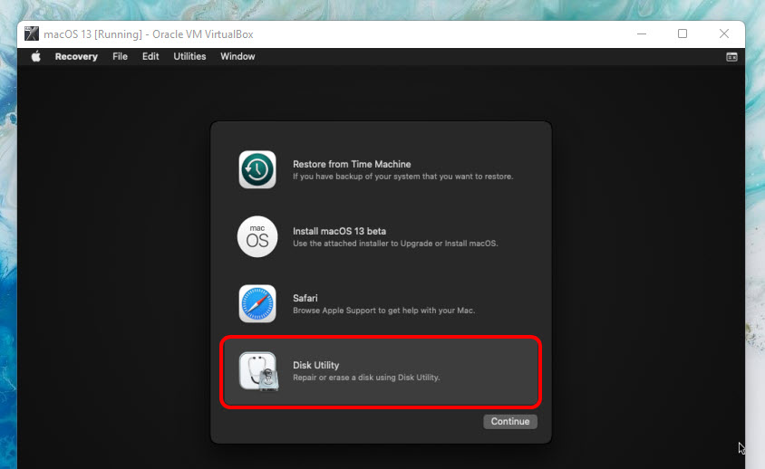Image resolution: width=765 pixels, height=469 pixels.
Task: Click the macOS installer icon
Action: coord(257,236)
